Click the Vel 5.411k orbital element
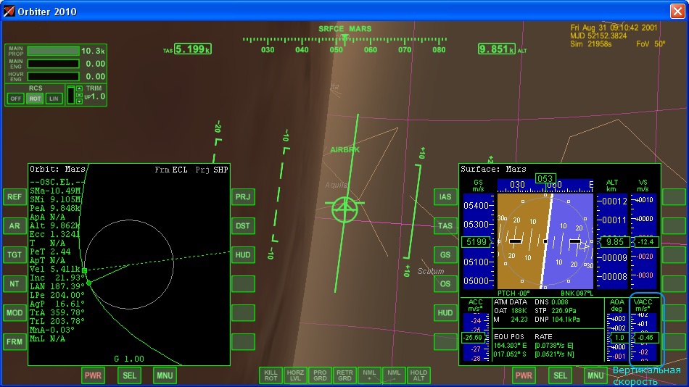 tap(55, 269)
